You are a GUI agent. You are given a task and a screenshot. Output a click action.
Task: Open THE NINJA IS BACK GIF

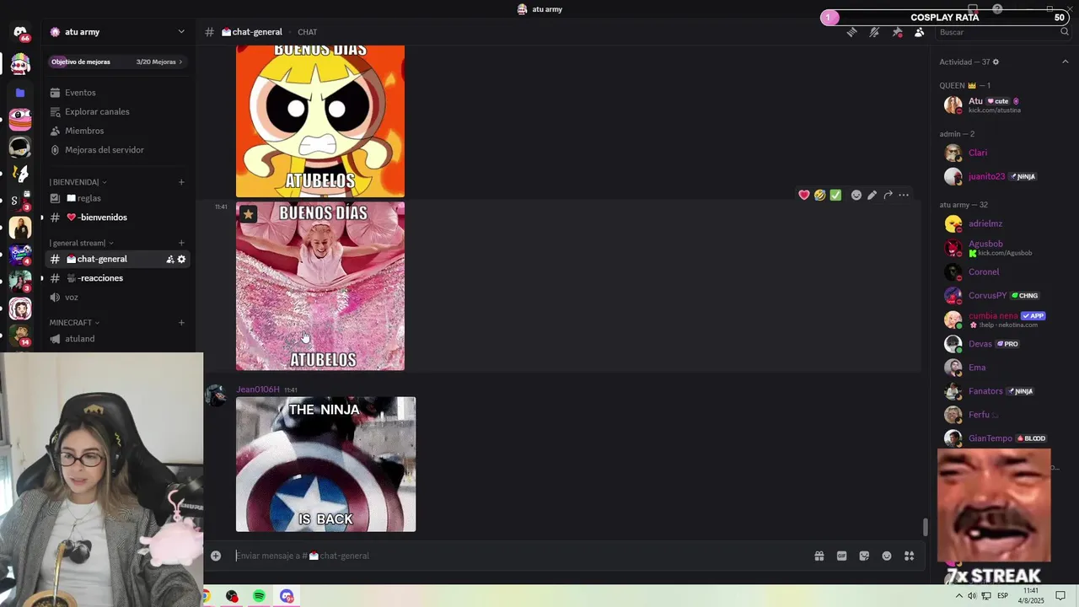pyautogui.click(x=325, y=465)
